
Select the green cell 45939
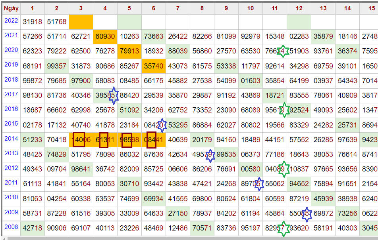coord(323,199)
